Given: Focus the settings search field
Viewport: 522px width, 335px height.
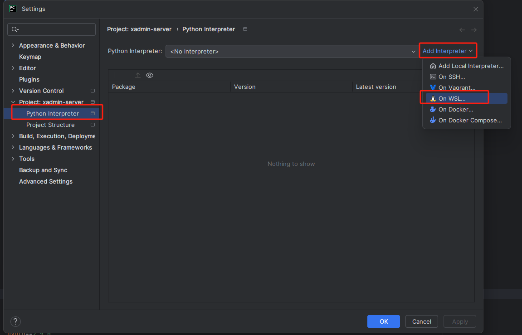Looking at the screenshot, I should (x=52, y=29).
